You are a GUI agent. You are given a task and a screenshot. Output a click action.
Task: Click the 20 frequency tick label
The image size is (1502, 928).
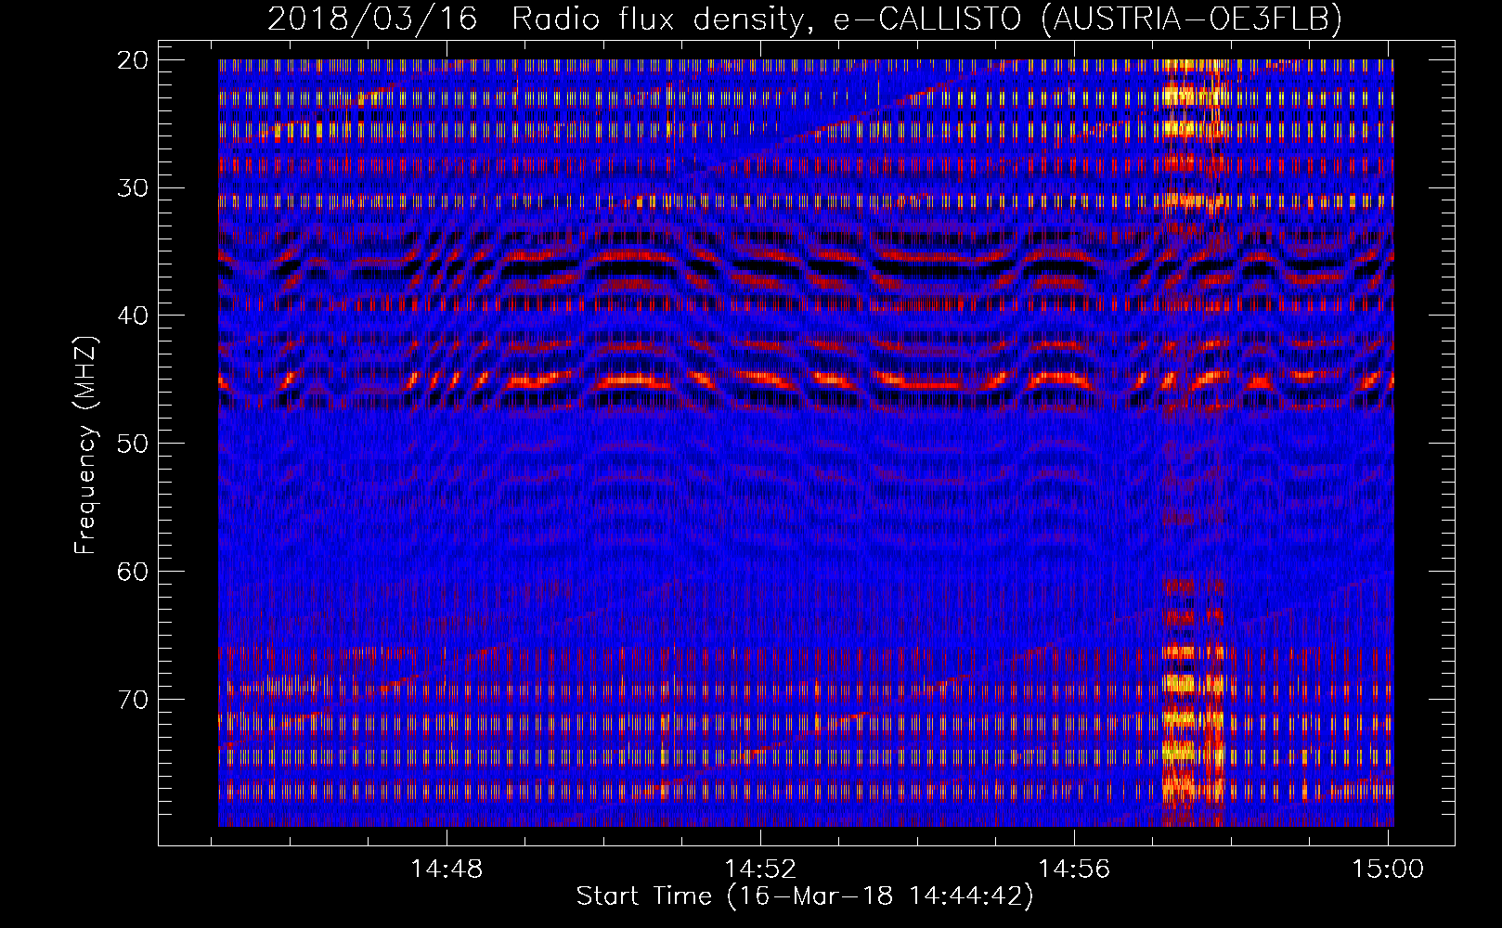(x=133, y=60)
